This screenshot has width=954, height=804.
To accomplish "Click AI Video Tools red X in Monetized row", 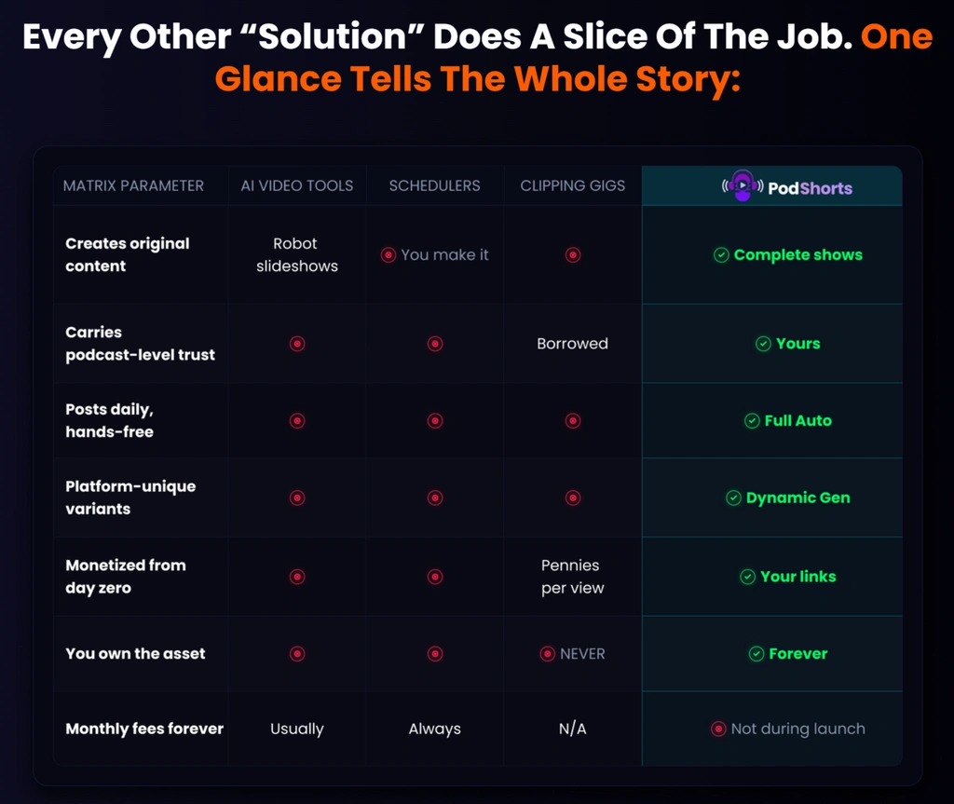I will pyautogui.click(x=297, y=577).
